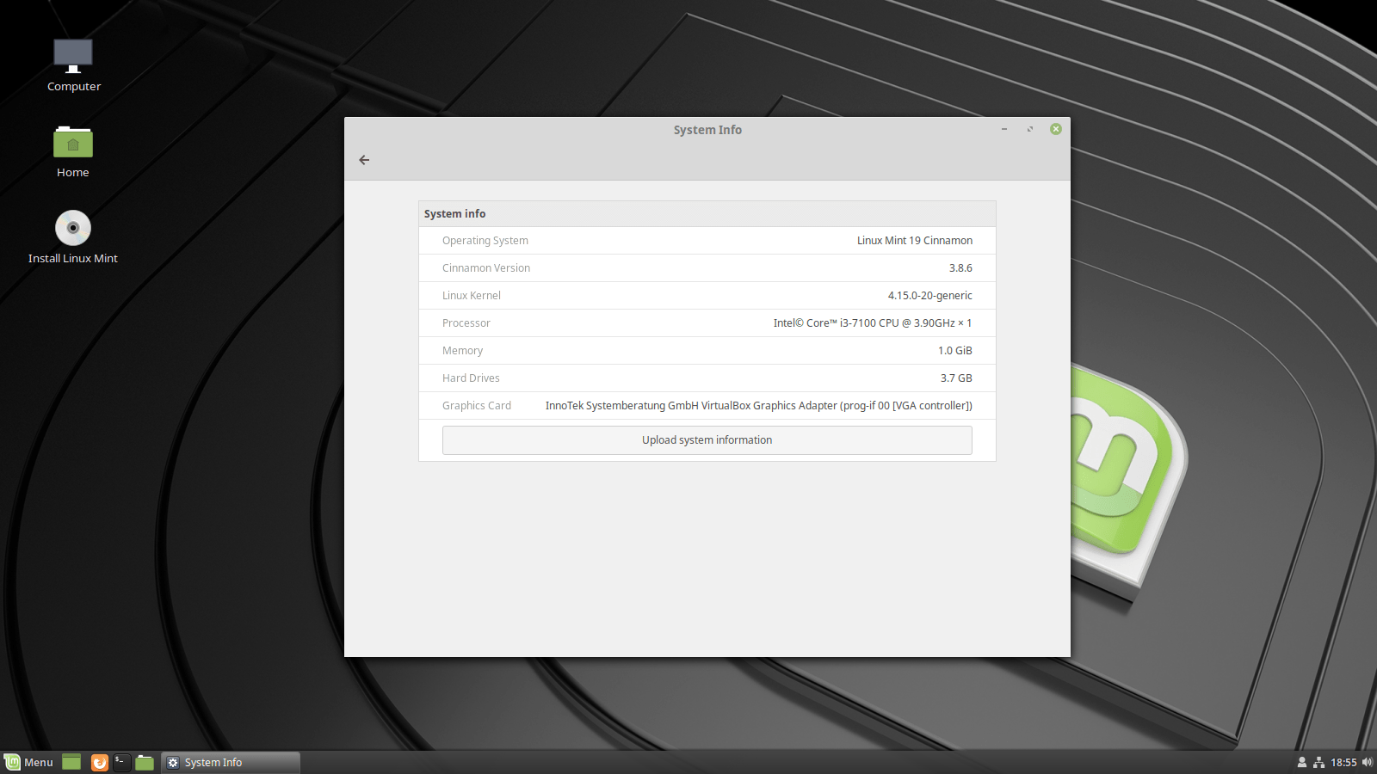Click the Show Desktop panel icon

pyautogui.click(x=71, y=762)
